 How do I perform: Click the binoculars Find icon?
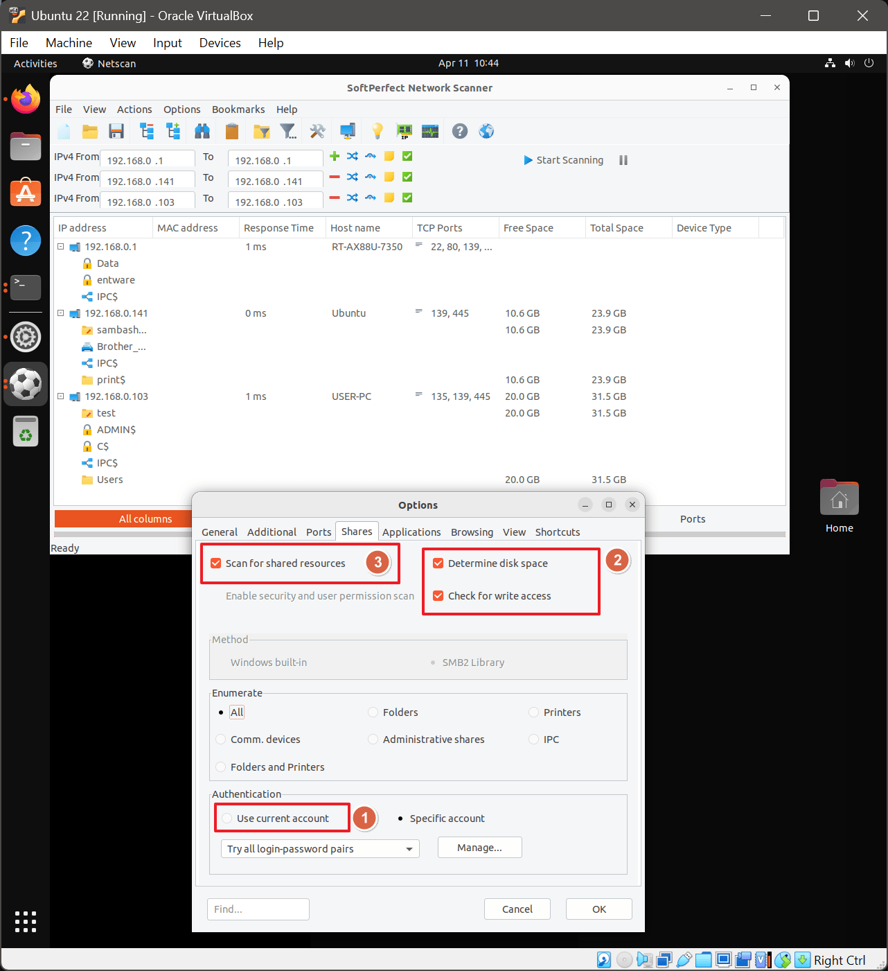[202, 131]
